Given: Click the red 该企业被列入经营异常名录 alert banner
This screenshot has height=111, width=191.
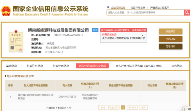Looking at the screenshot, I should (123, 30).
